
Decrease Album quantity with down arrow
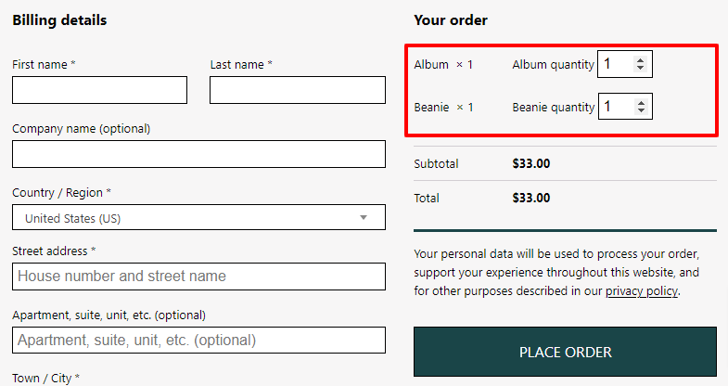click(x=640, y=68)
